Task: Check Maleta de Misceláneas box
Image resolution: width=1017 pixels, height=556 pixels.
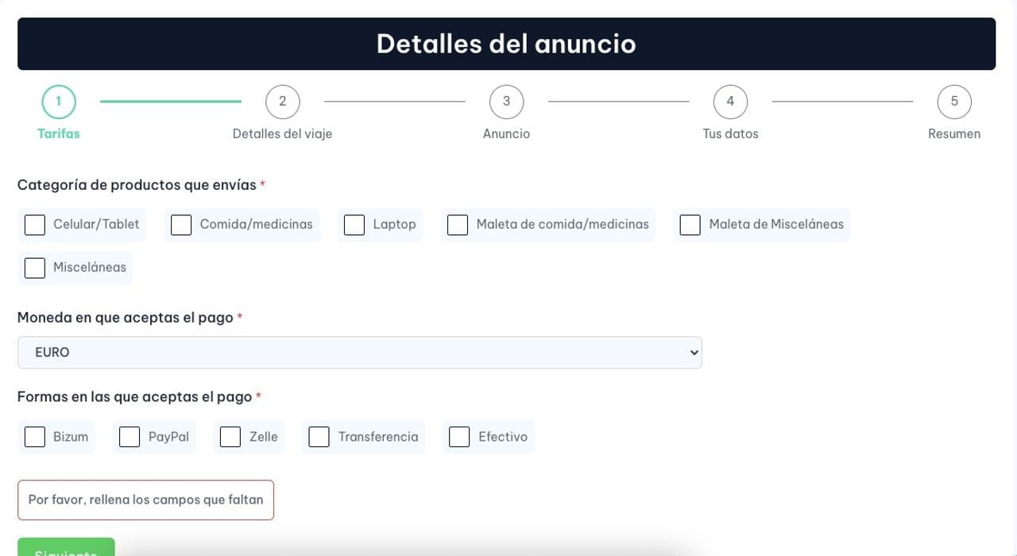Action: click(690, 225)
